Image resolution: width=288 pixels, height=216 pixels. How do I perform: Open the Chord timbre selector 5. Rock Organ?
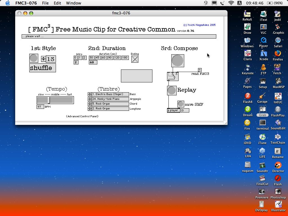(x=110, y=104)
